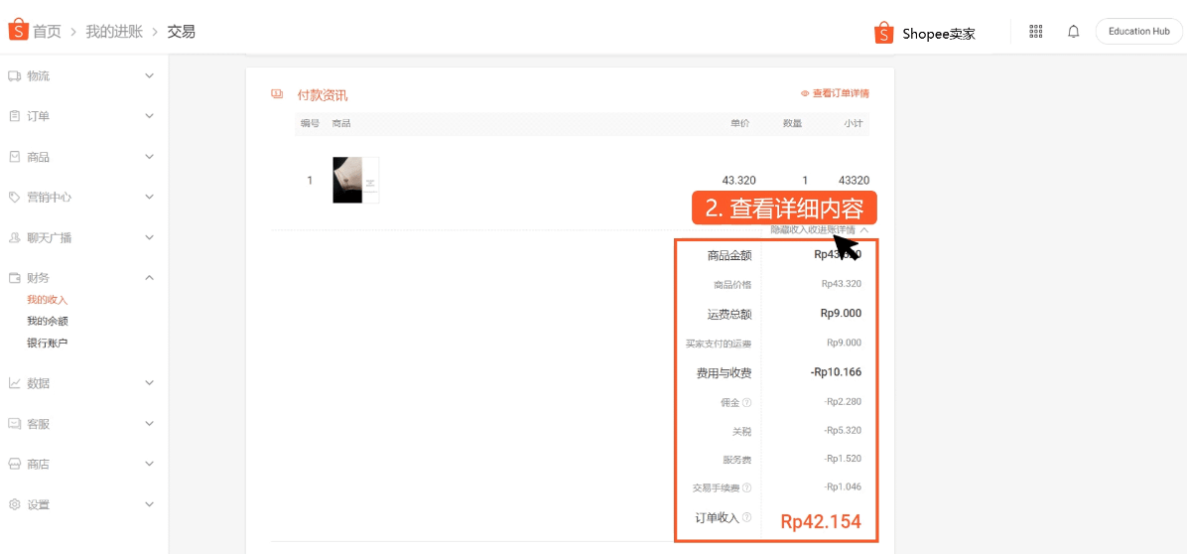The height and width of the screenshot is (554, 1187).
Task: Click 查看订单详情 link
Action: pos(835,94)
